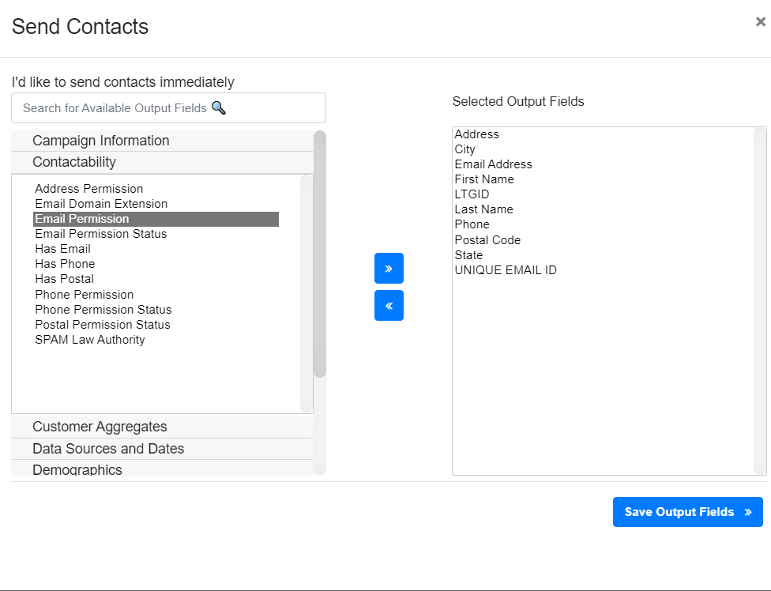This screenshot has width=771, height=591.
Task: Select UNIQUE EMAIL ID output field
Action: 506,270
